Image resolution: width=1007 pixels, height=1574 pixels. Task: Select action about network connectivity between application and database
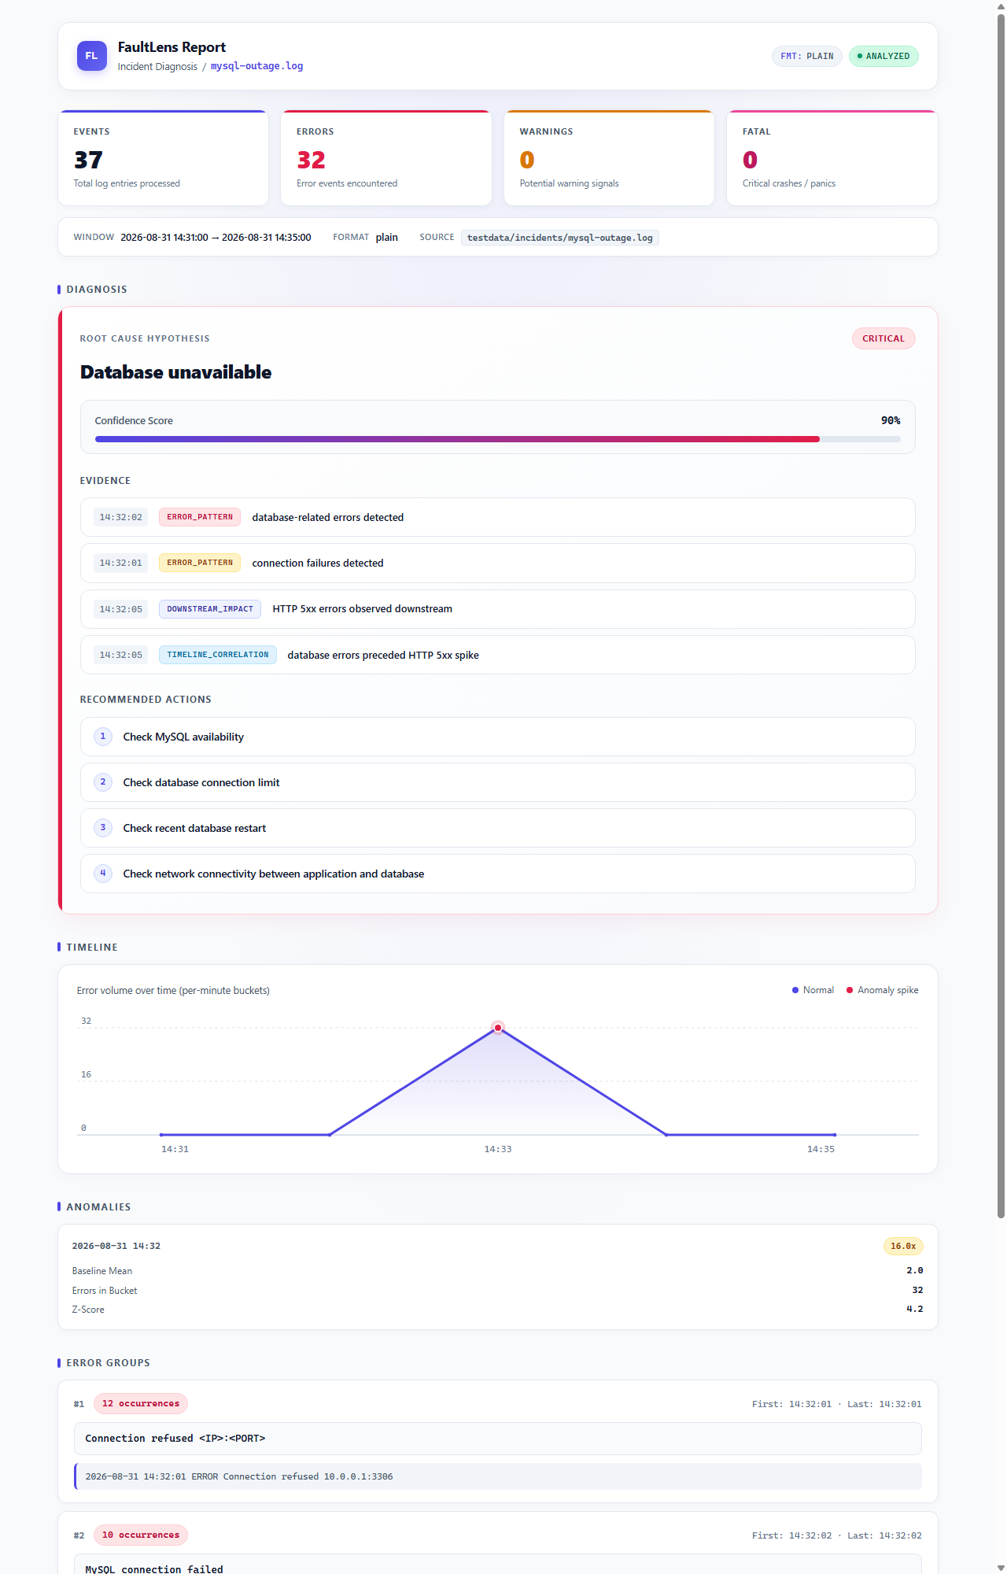[x=497, y=874]
